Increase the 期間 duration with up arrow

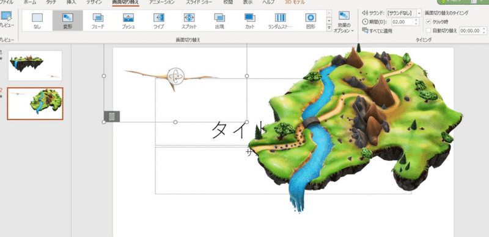pyautogui.click(x=416, y=20)
